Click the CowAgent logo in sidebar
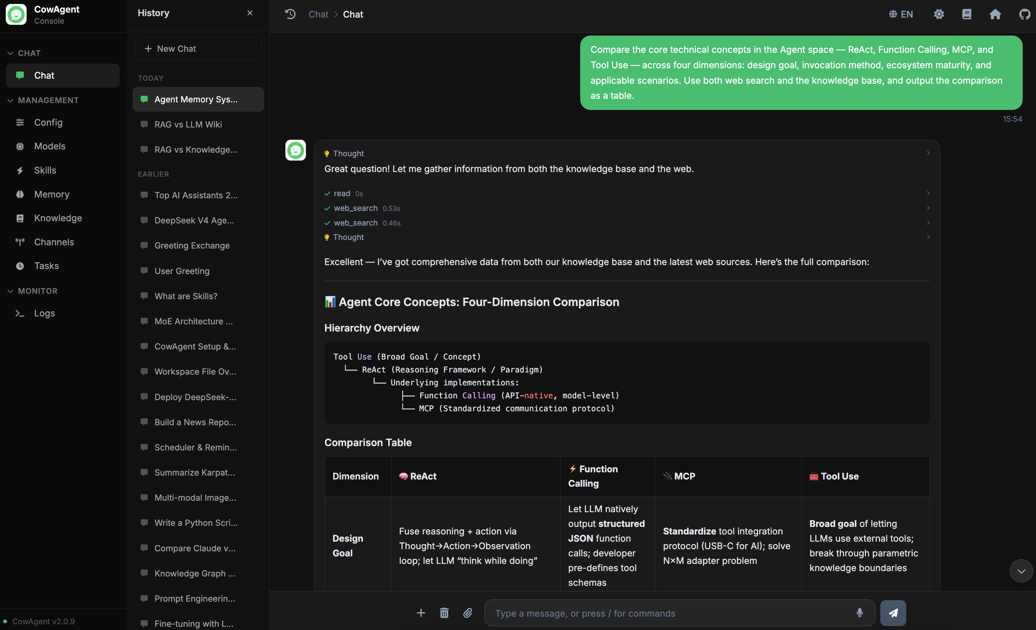The width and height of the screenshot is (1036, 630). pos(16,15)
